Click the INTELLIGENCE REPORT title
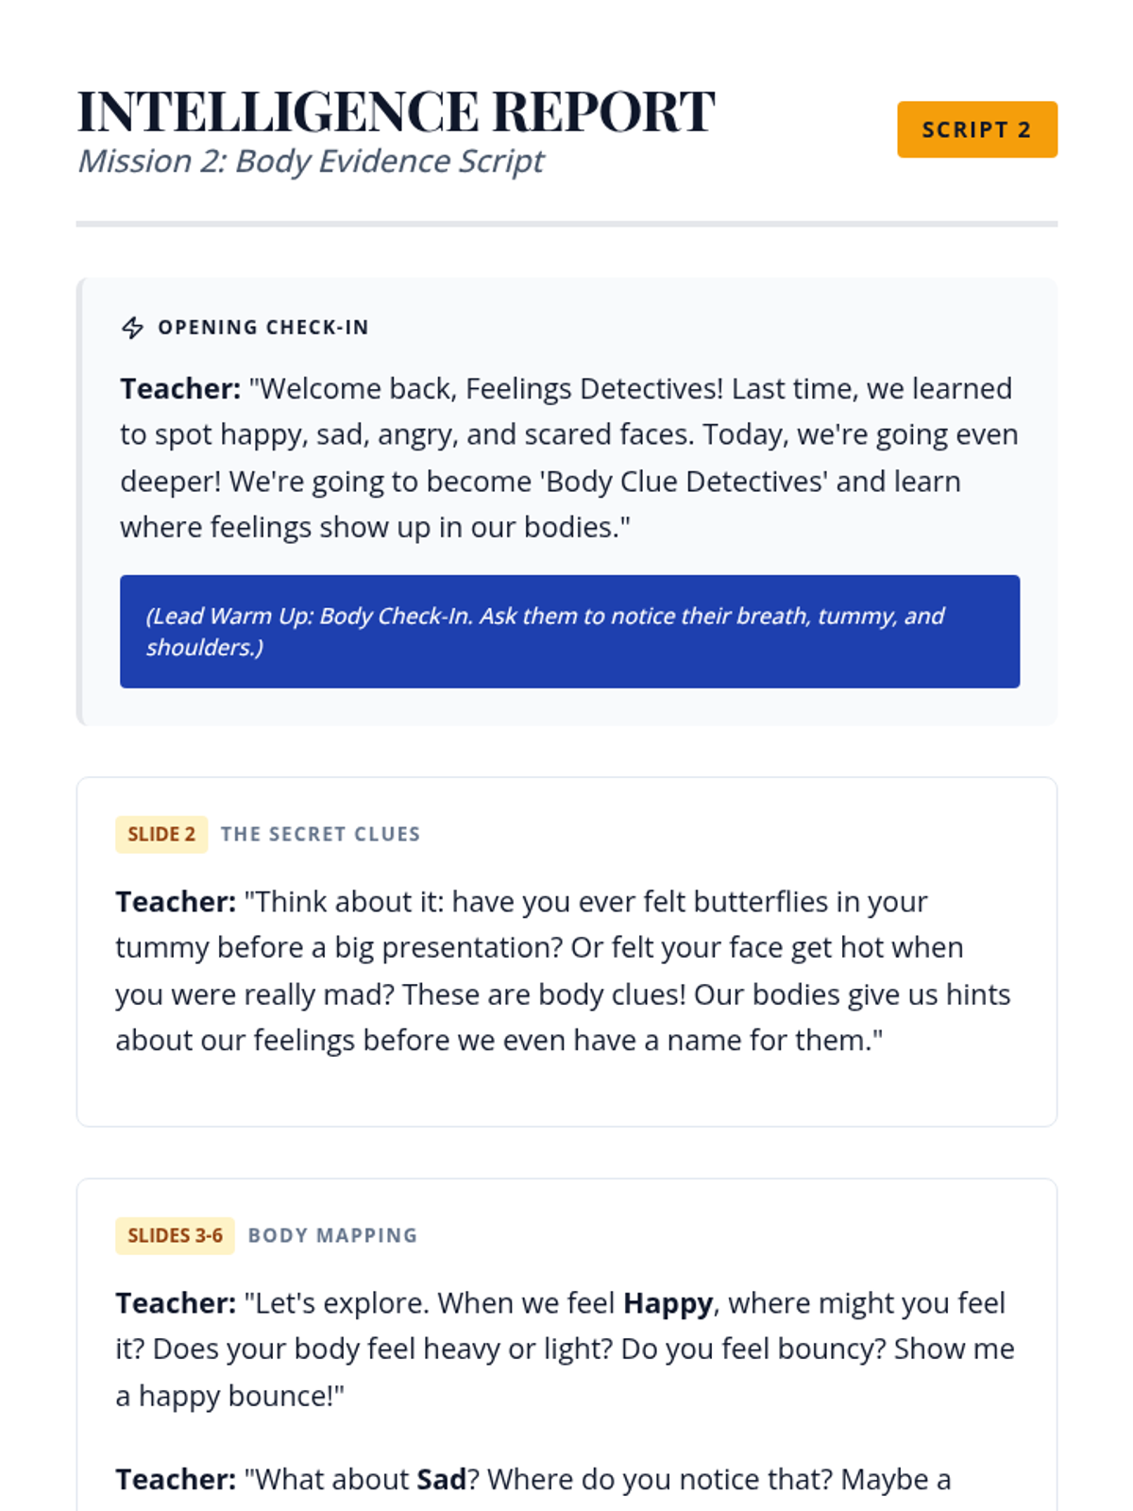Image resolution: width=1133 pixels, height=1511 pixels. point(396,111)
